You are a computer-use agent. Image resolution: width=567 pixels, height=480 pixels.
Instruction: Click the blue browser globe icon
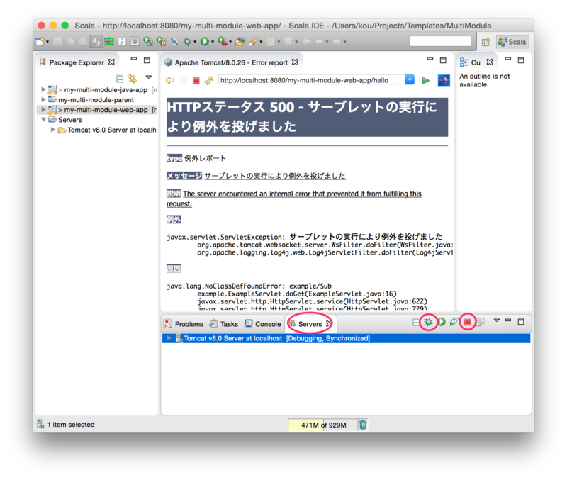tap(444, 80)
